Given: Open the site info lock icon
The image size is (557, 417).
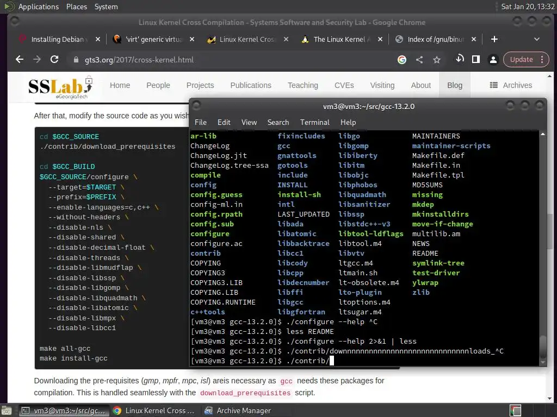Looking at the screenshot, I should click(76, 60).
